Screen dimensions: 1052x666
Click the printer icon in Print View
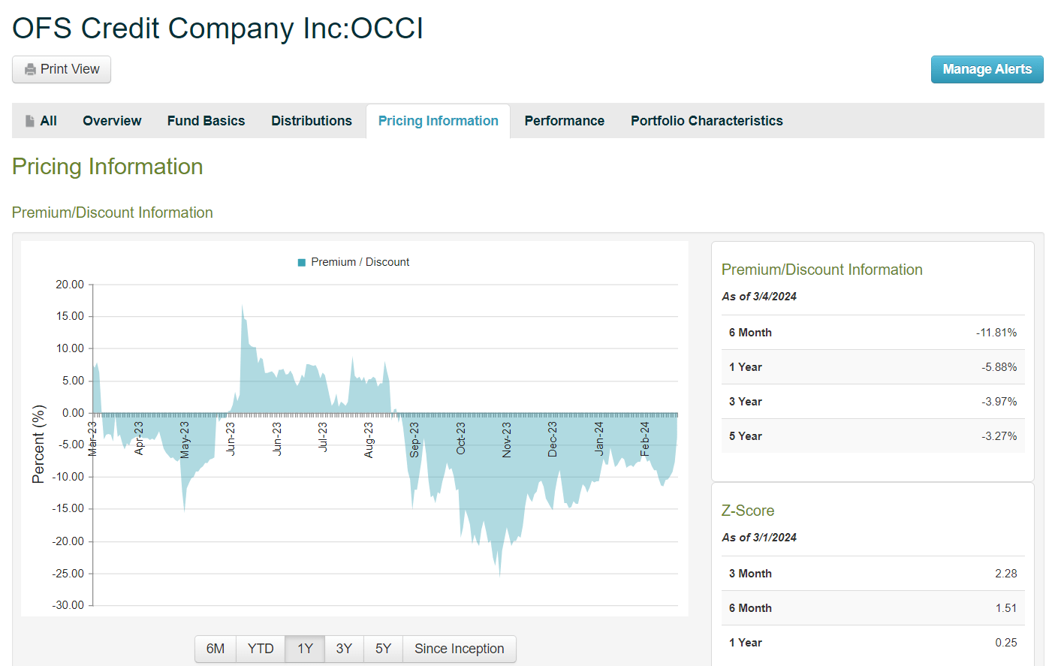(30, 68)
